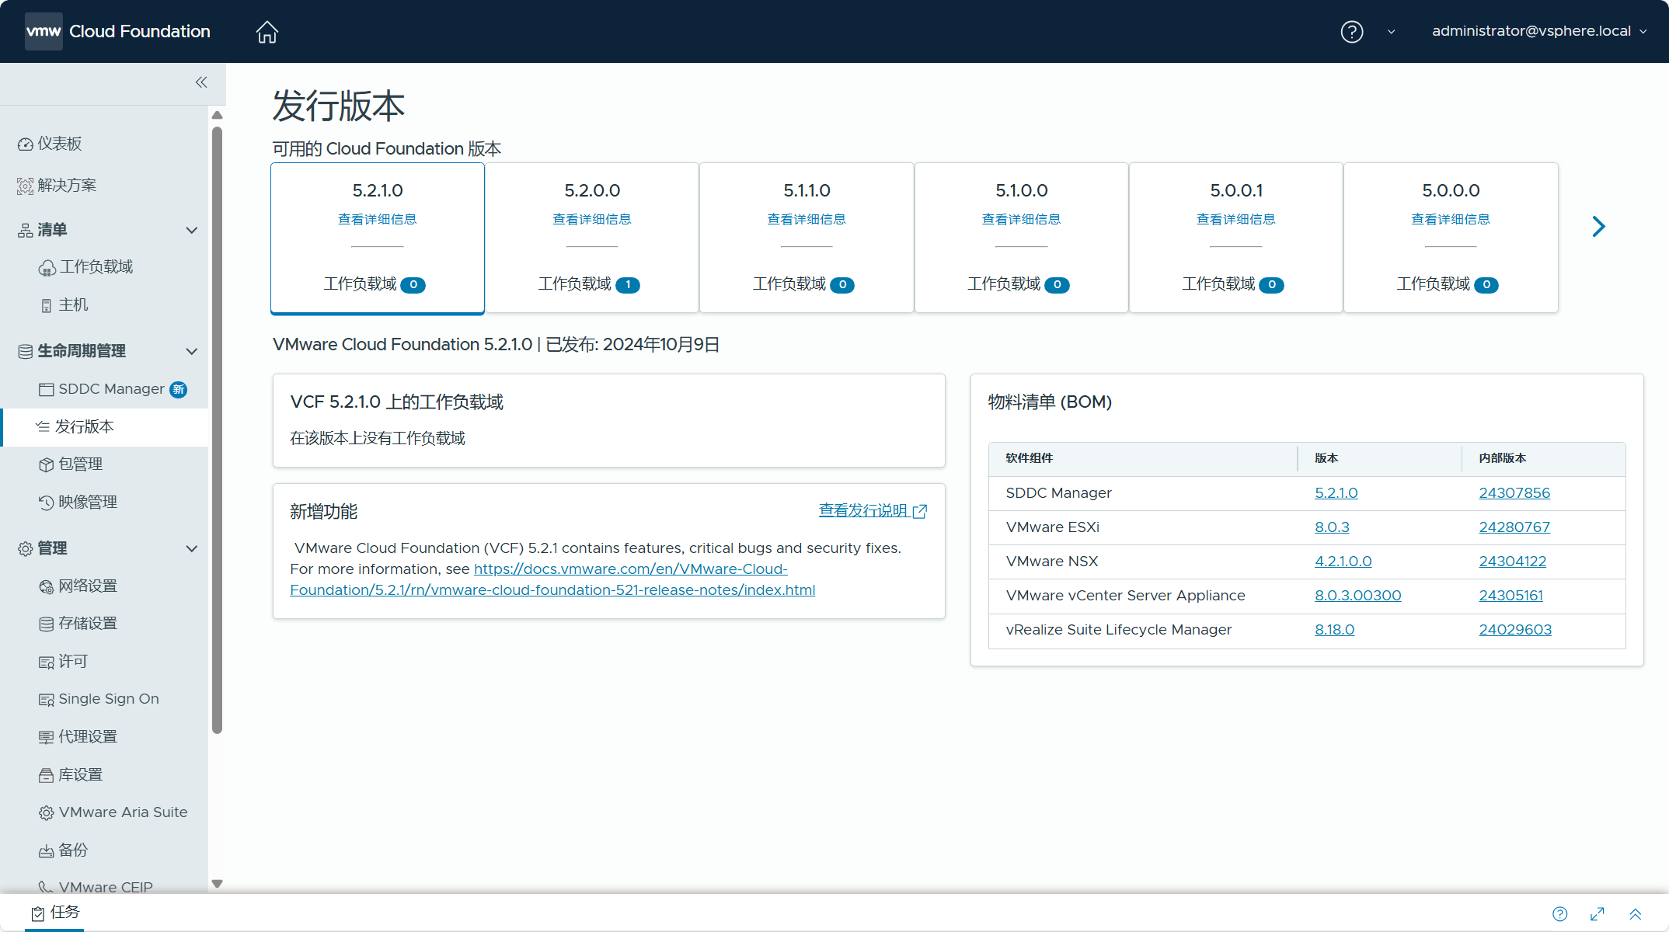Screen dimensions: 1669x932
Task: Select 发行版本 in sidebar
Action: tap(105, 426)
